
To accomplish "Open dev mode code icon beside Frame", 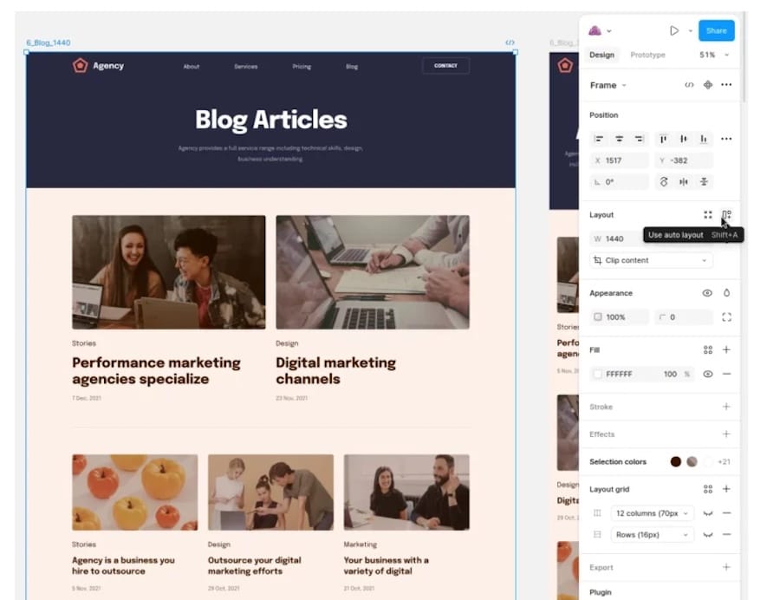I will point(687,85).
